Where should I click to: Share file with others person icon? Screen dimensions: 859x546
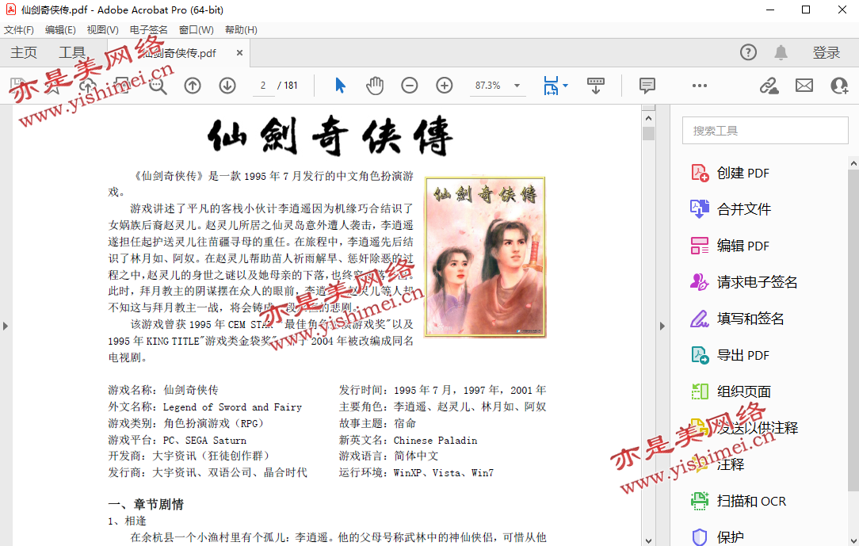tap(839, 86)
